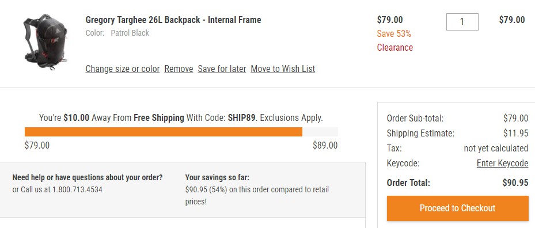The height and width of the screenshot is (228, 535).
Task: Click the Shipping Estimate $11.95 value
Action: pos(515,133)
